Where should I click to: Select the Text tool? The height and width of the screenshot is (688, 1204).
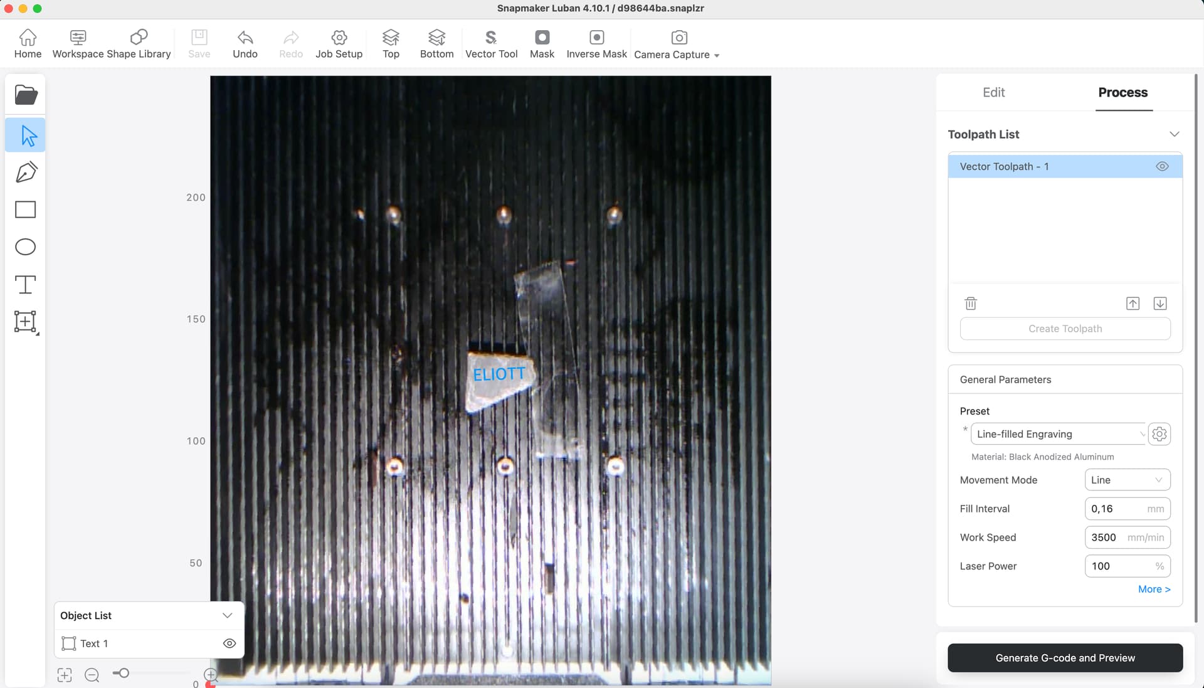click(26, 285)
